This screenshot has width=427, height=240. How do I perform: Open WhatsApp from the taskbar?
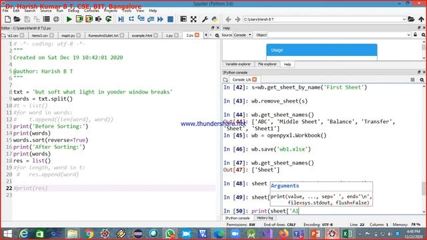pos(170,234)
